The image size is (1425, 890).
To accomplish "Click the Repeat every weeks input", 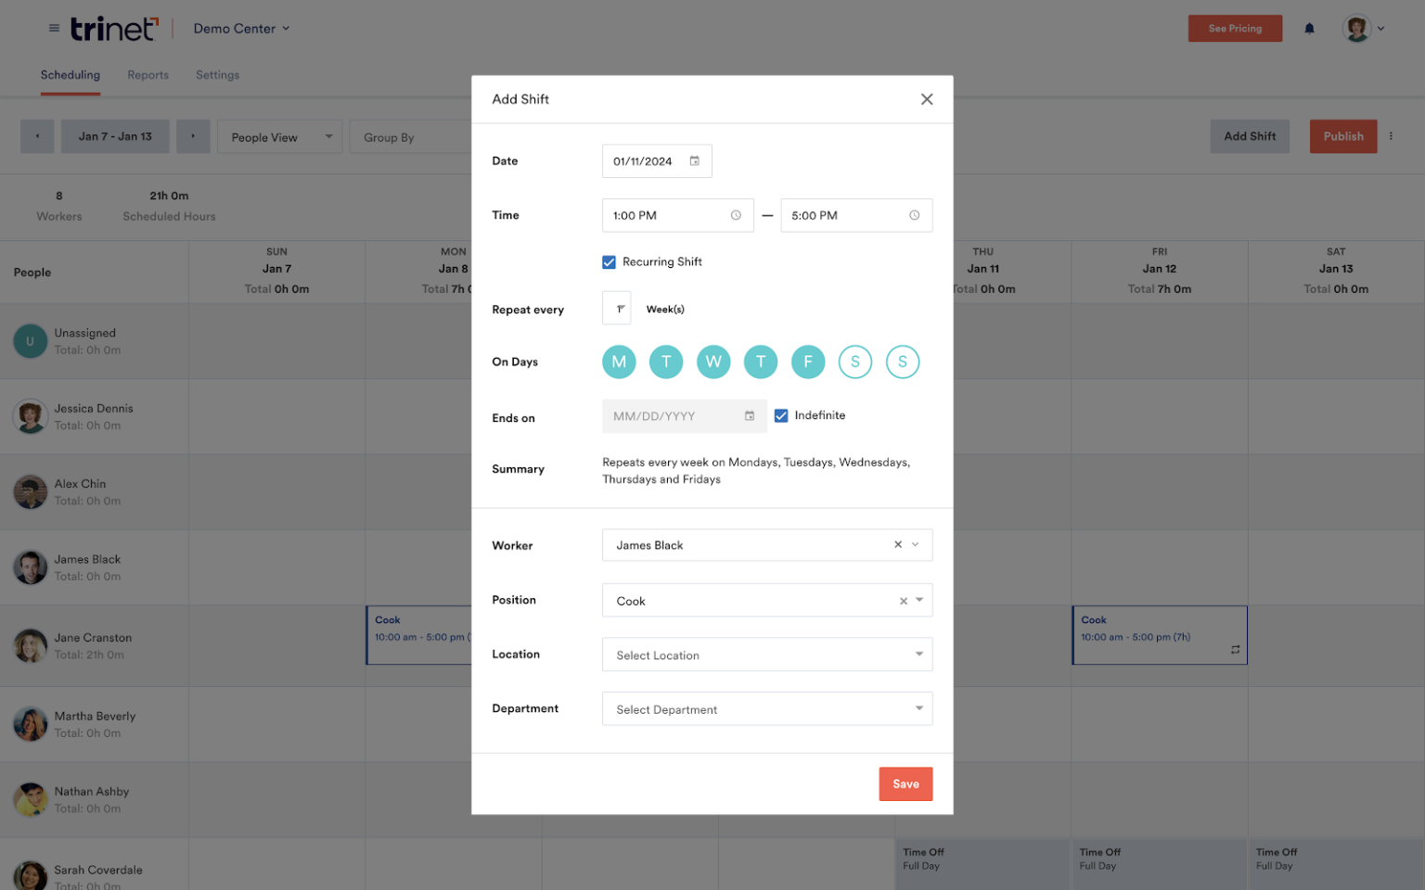I will [x=616, y=308].
